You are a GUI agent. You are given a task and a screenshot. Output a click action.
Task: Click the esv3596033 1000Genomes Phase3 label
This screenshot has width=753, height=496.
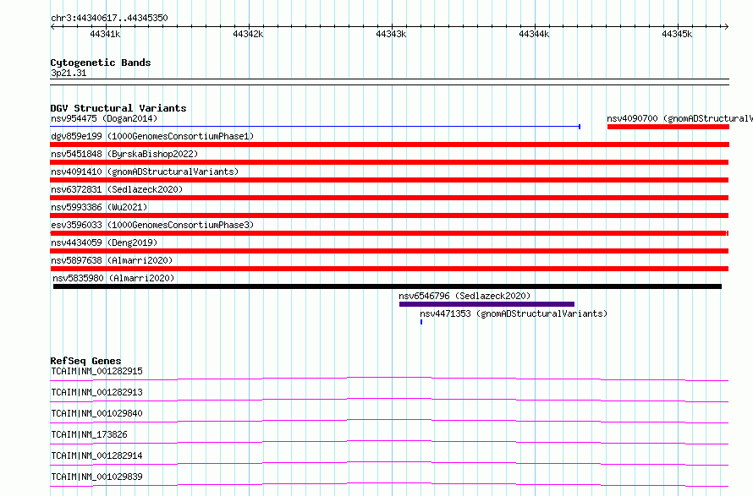pos(152,225)
